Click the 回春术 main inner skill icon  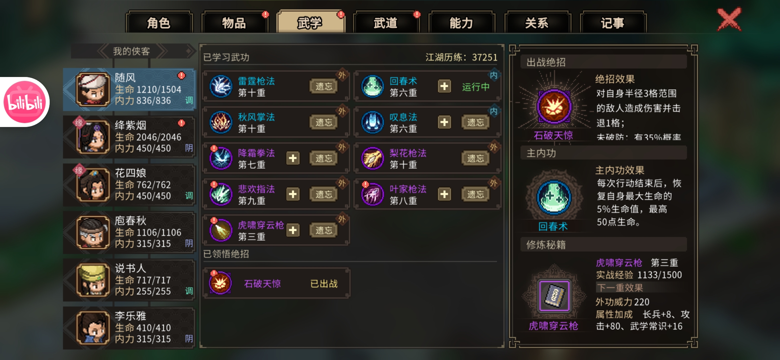(x=554, y=197)
